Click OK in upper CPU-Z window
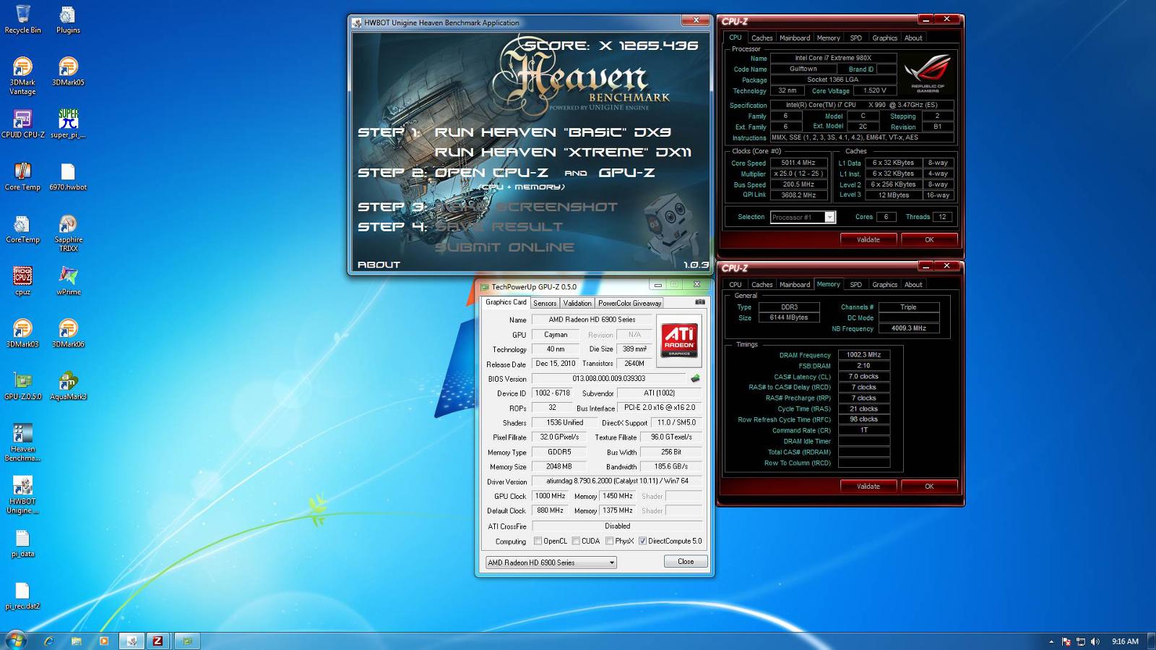1156x650 pixels. 929,239
